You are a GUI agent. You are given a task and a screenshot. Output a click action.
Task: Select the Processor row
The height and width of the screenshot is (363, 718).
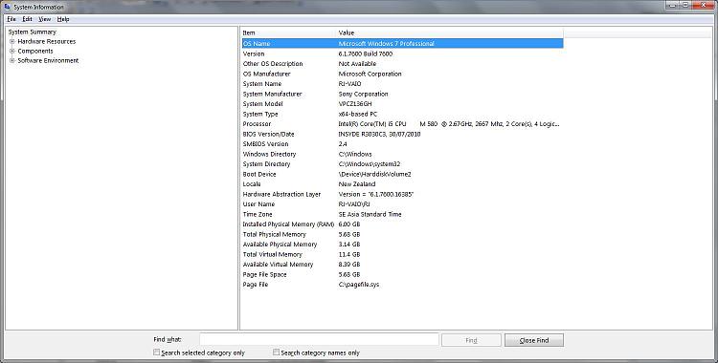[402, 124]
